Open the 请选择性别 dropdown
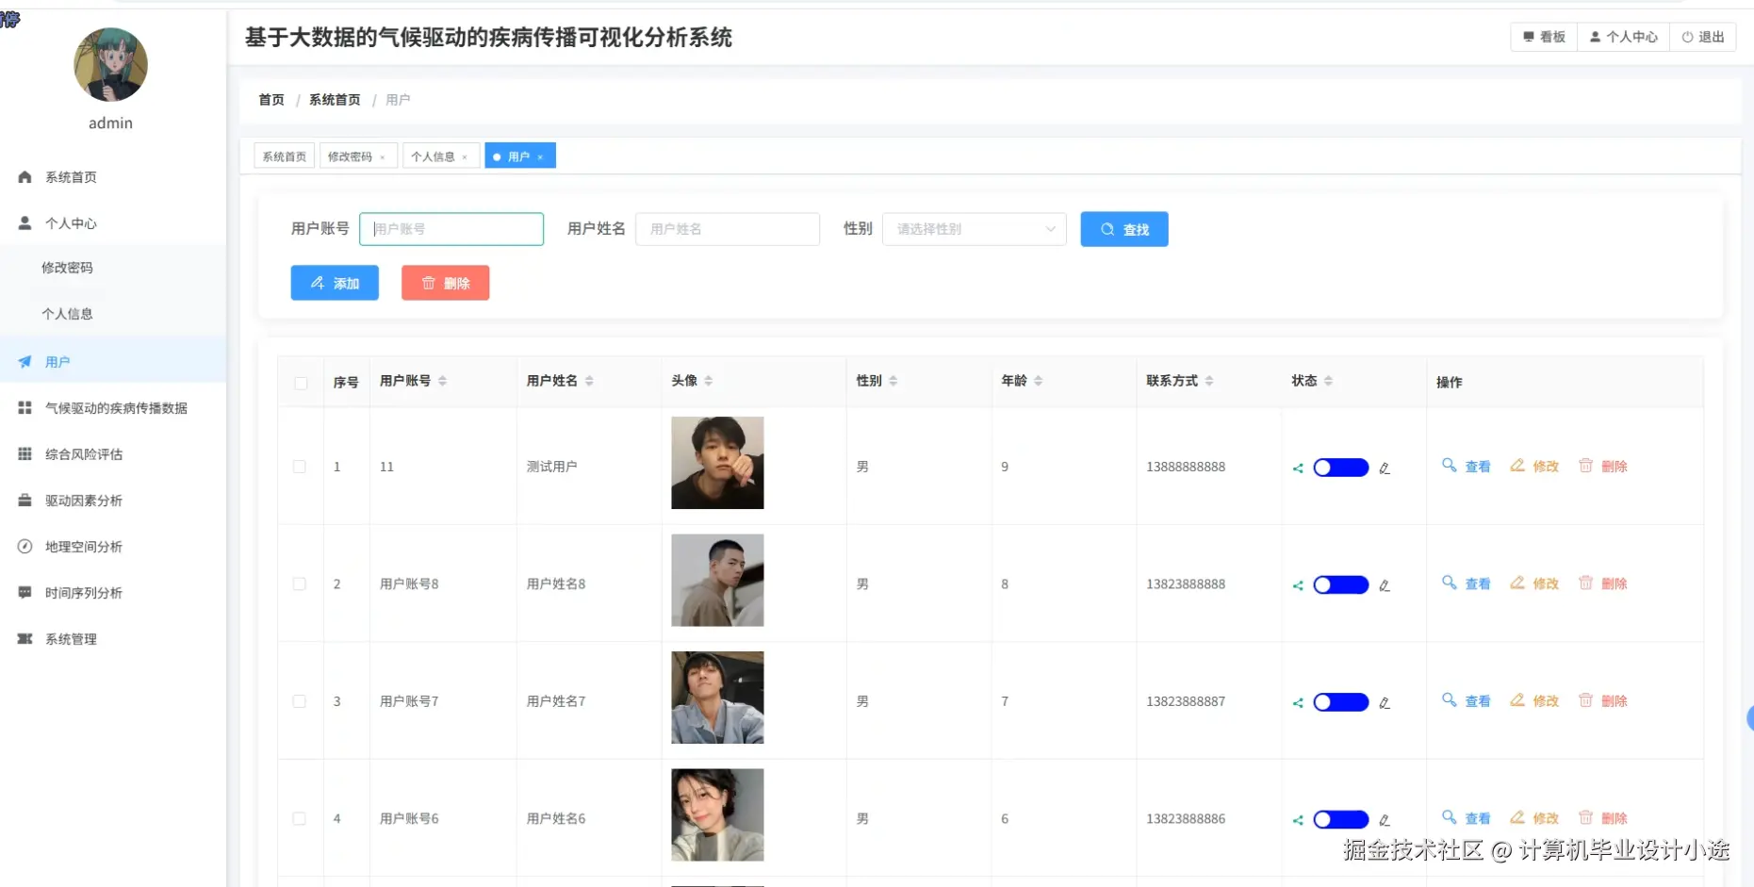Image resolution: width=1754 pixels, height=887 pixels. [974, 229]
